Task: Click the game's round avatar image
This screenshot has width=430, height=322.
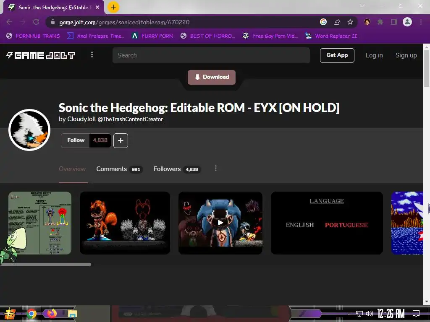Action: click(29, 130)
